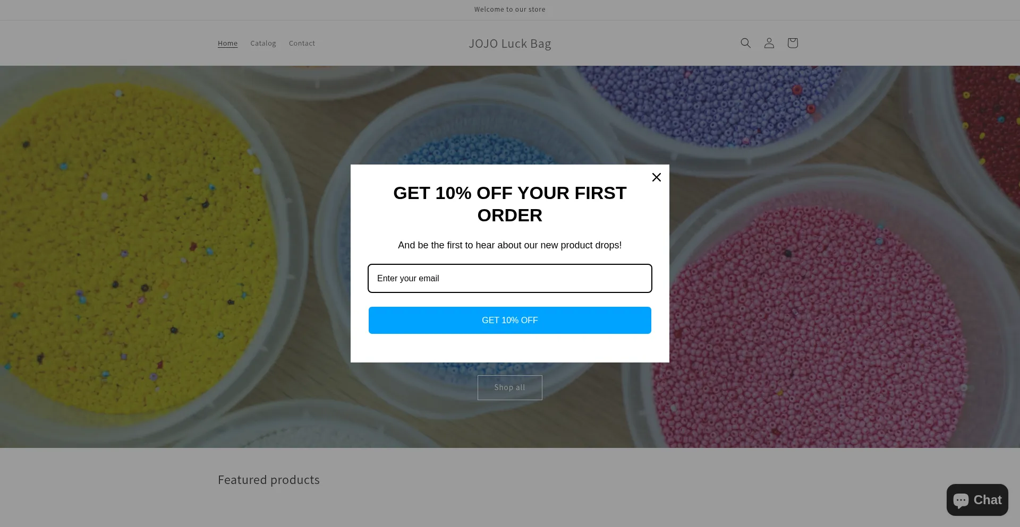Open the Shopify Chat widget
Screen dimensions: 1020x527
pos(977,500)
